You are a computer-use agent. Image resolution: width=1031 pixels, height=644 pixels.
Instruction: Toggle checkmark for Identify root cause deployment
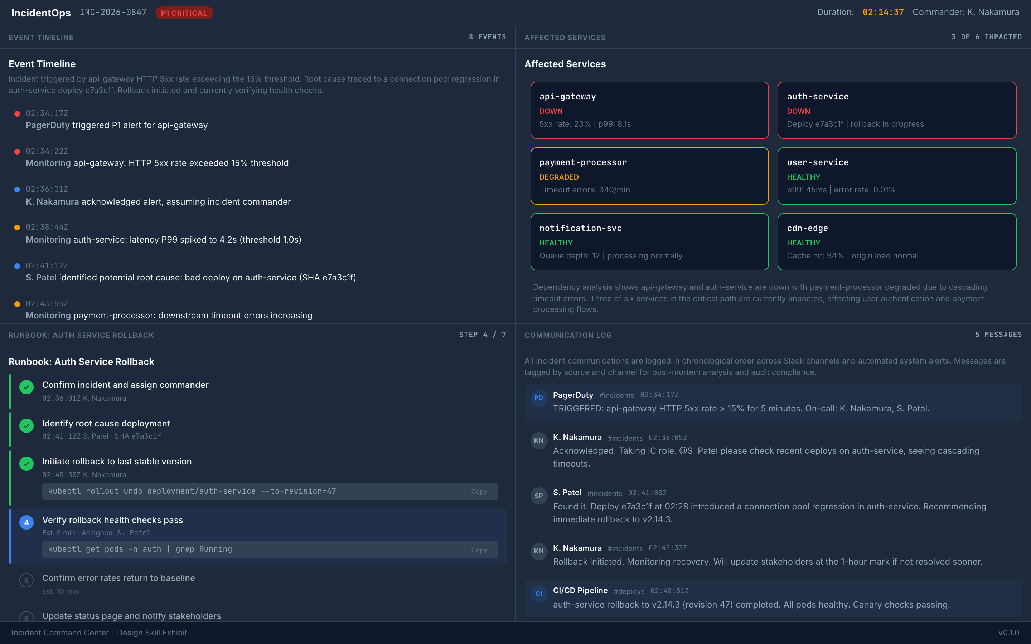(x=26, y=426)
